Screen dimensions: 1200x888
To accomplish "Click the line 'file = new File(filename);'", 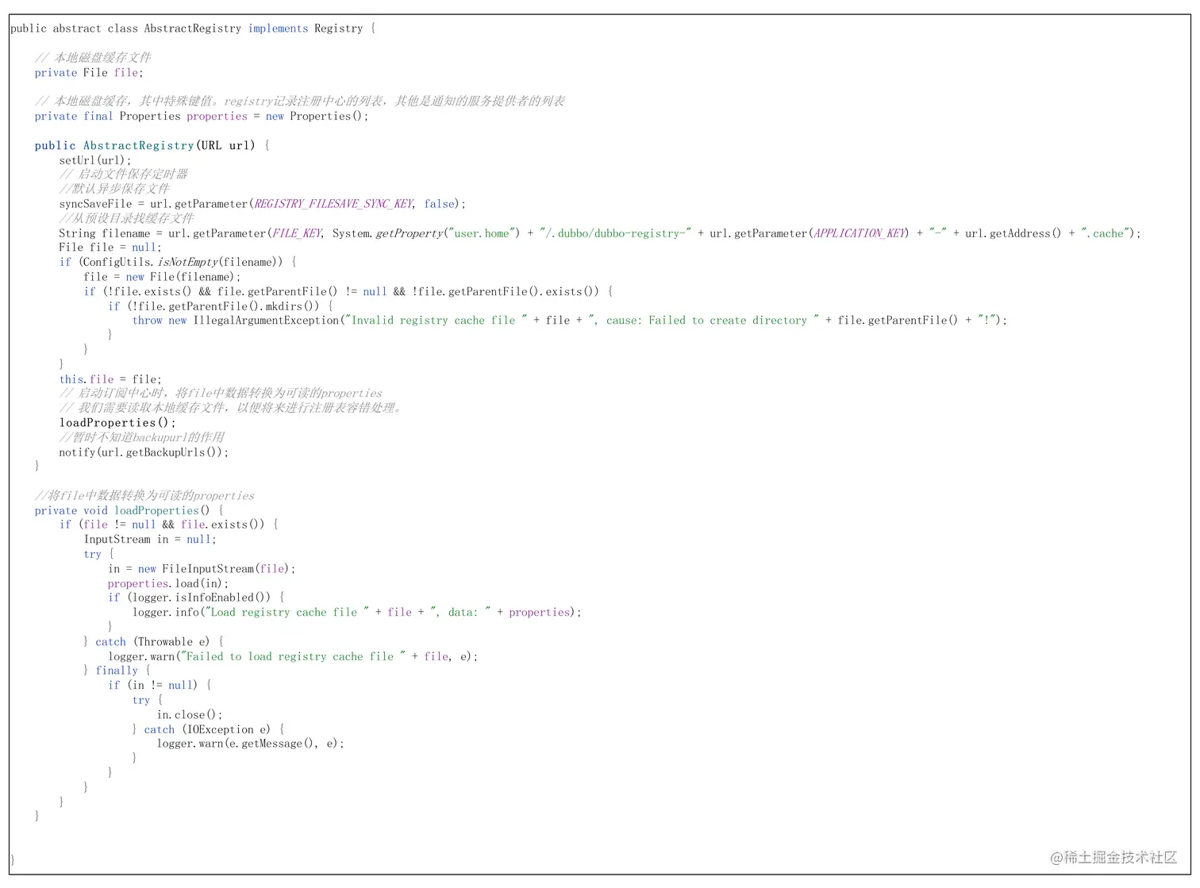I will (162, 277).
